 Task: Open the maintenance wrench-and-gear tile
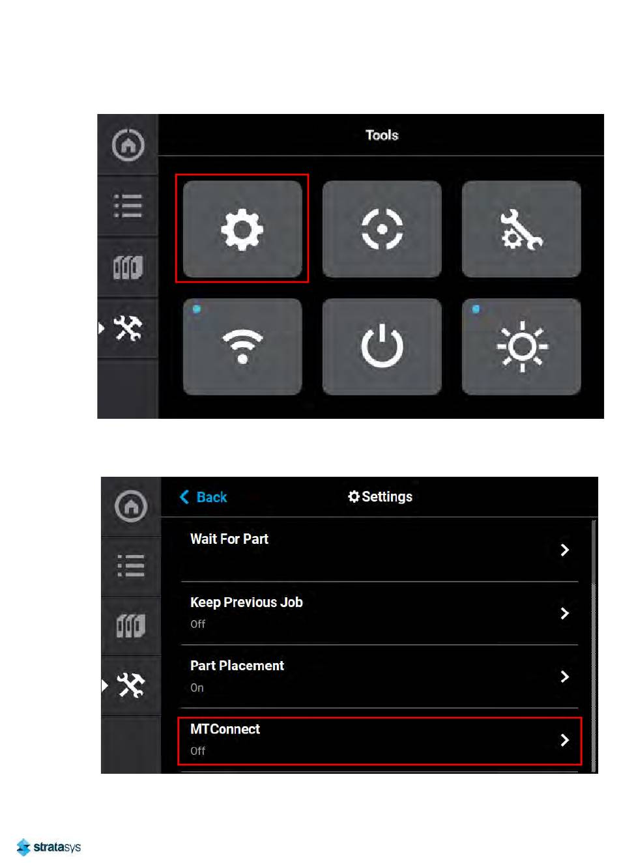[521, 229]
